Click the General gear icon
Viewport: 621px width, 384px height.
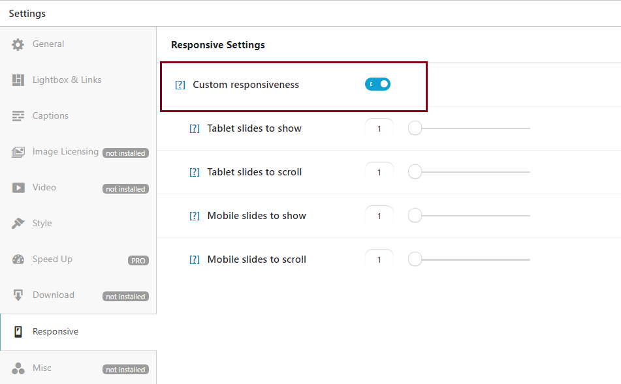point(18,44)
